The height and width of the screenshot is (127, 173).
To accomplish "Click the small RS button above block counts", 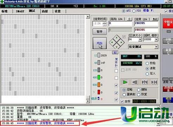I will point(115,52).
